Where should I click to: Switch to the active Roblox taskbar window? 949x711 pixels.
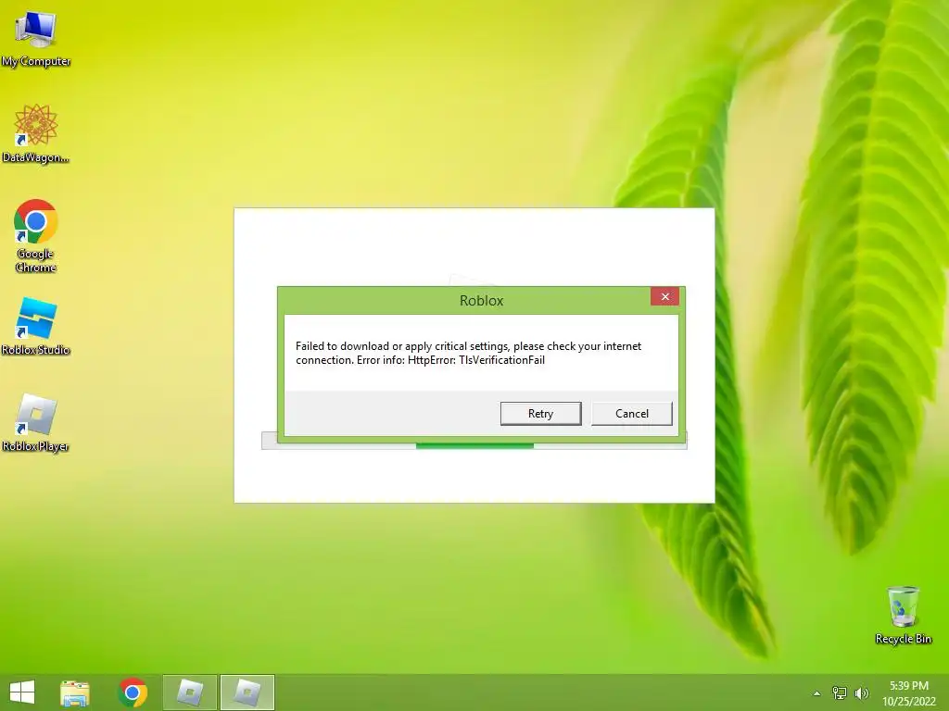247,692
